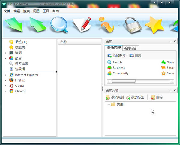The height and width of the screenshot is (145, 180).
Task: Select the Chrome browser in the tree
Action: (20, 91)
